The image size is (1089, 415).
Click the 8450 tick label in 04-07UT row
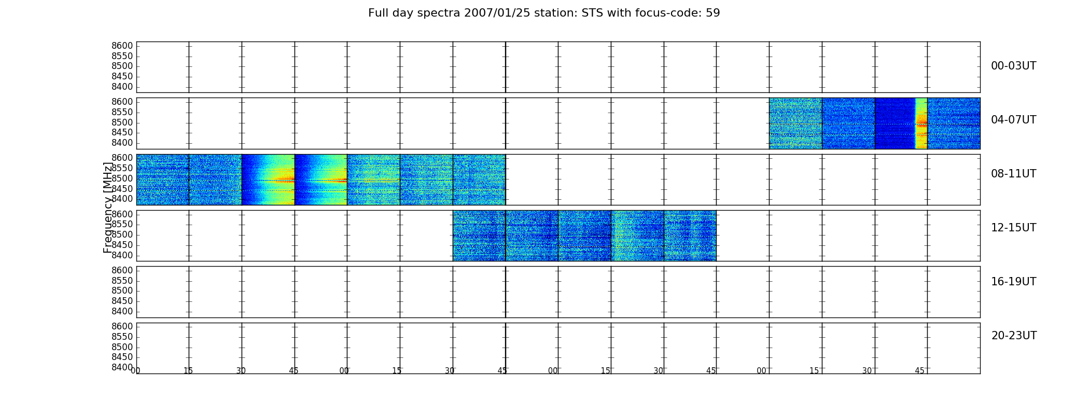coord(122,132)
